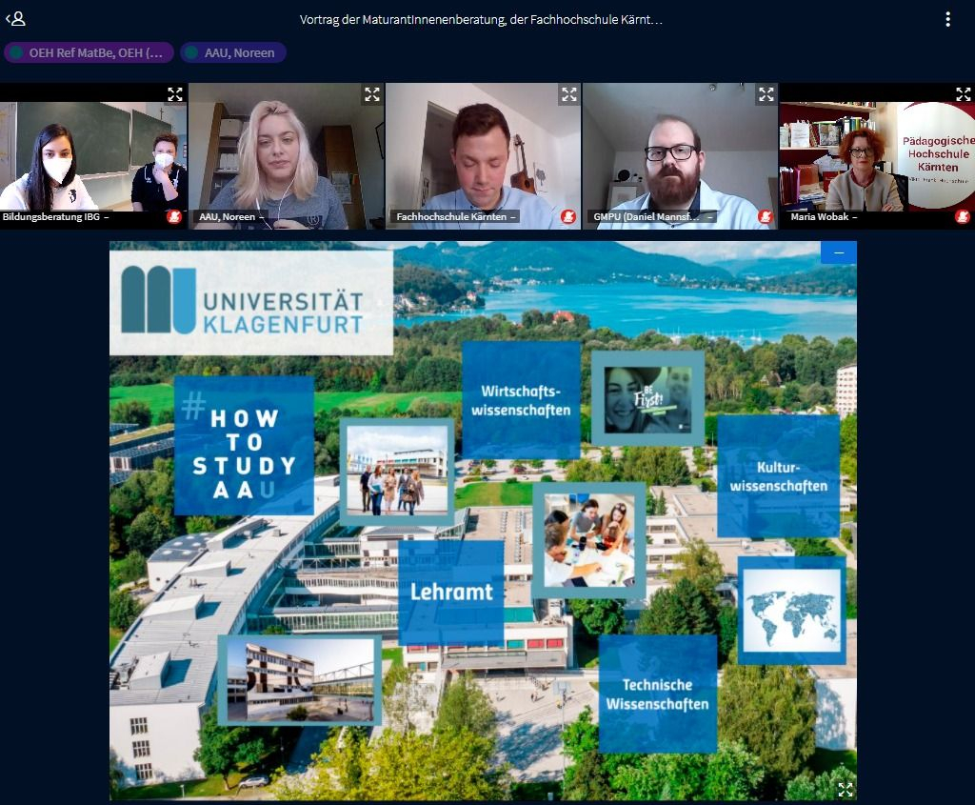Open GMPU (Daniel Mannsf… webcam name dropdown
This screenshot has width=975, height=805.
(653, 217)
